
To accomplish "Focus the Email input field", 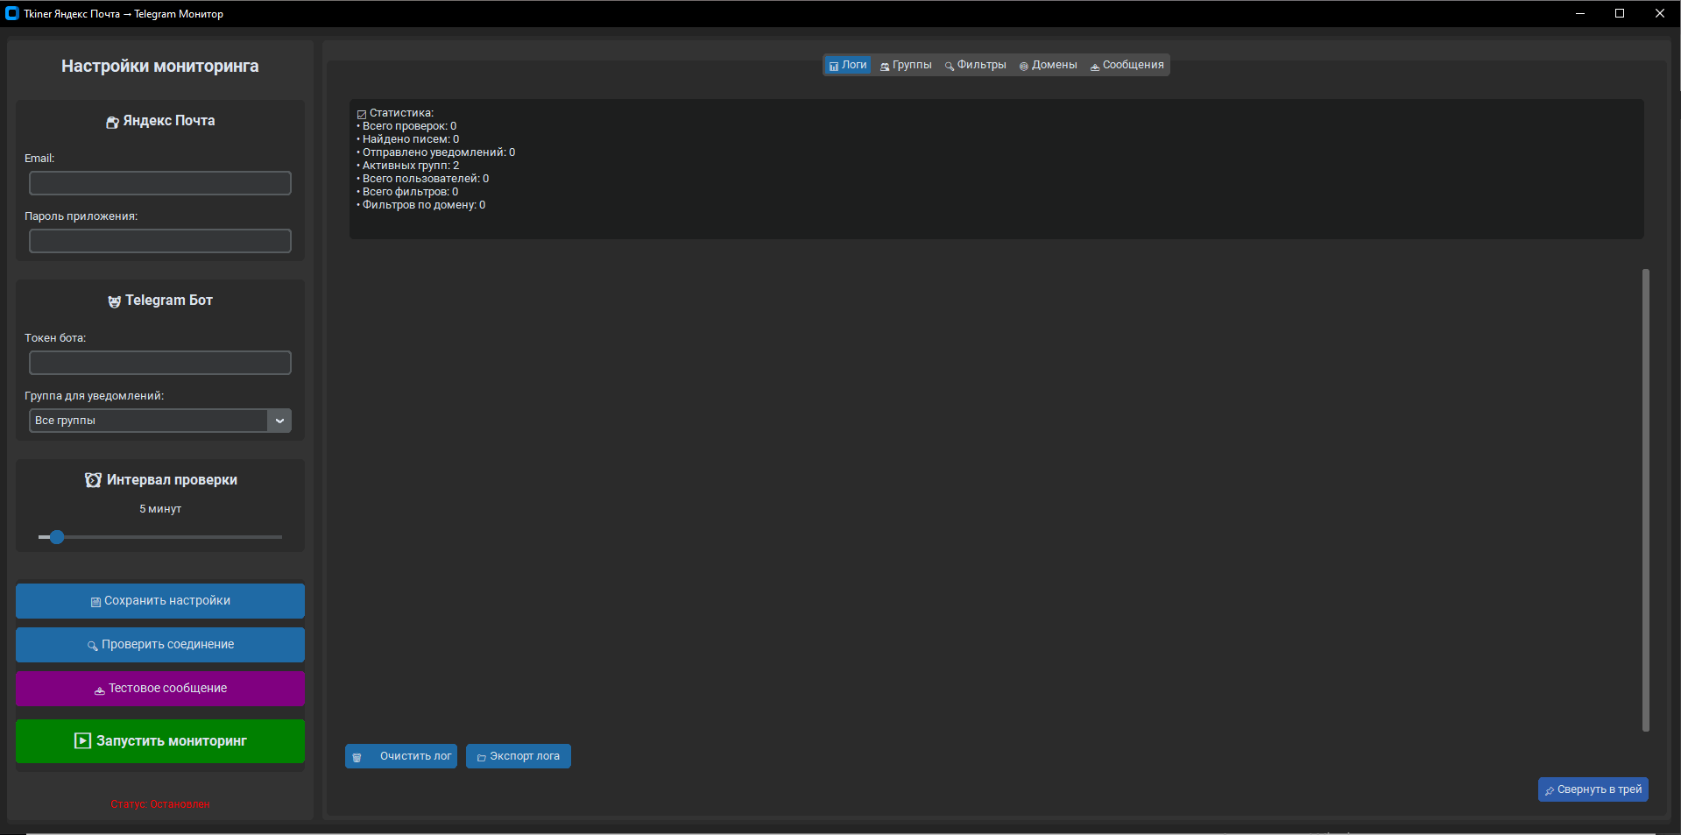I will click(x=160, y=183).
